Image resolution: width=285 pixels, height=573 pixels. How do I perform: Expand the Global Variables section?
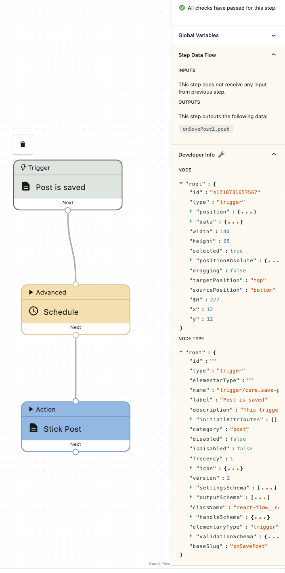[x=274, y=36]
